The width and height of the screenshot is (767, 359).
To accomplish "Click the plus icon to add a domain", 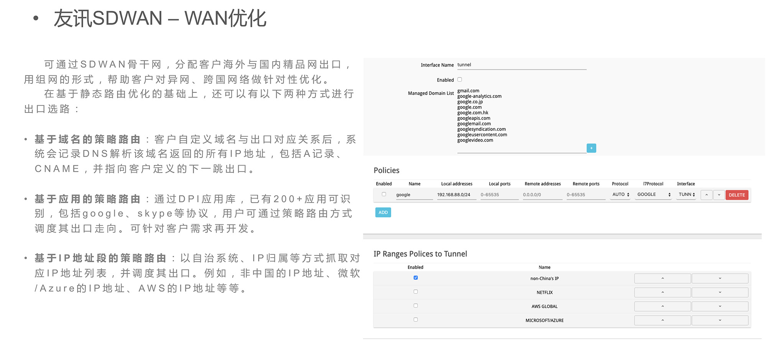I will [591, 148].
